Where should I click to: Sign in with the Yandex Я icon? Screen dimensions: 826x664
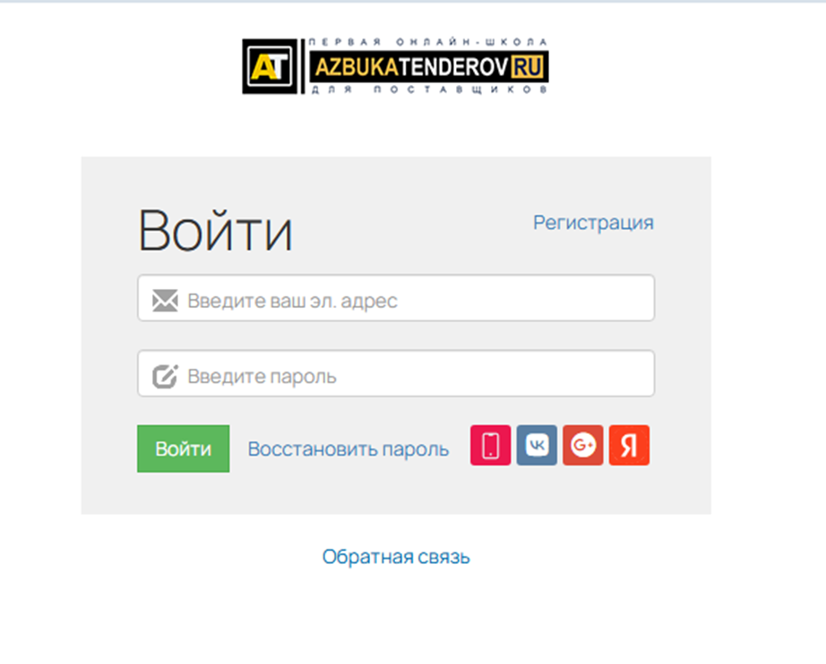point(630,445)
